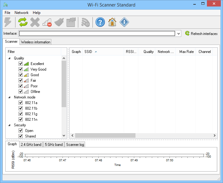The height and width of the screenshot is (183, 223).
Task: Click the Good yellow signal bars icon
Action: pyautogui.click(x=26, y=75)
